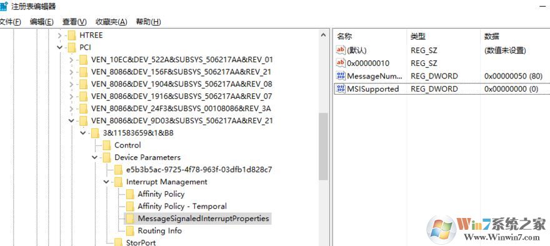The image size is (550, 246).
Task: Select the MSISupported DWORD value icon
Action: click(341, 89)
